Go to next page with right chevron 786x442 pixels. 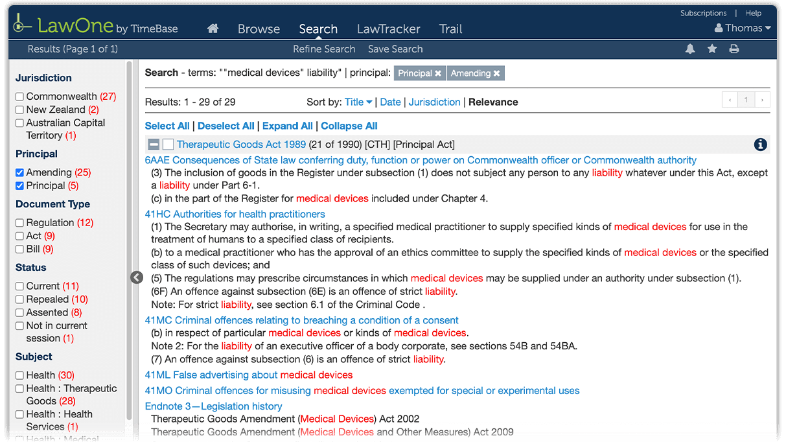tap(762, 100)
